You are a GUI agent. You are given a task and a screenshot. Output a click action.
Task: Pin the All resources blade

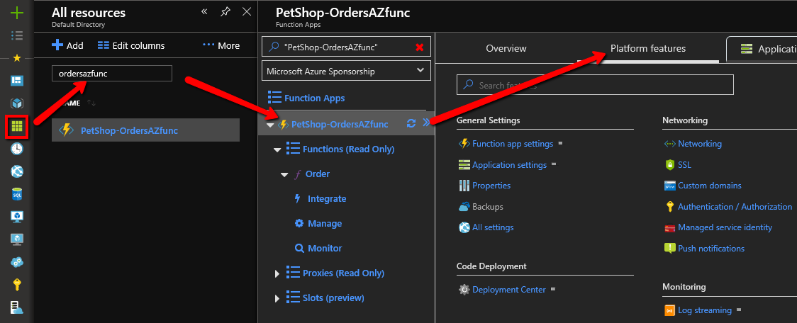[225, 11]
